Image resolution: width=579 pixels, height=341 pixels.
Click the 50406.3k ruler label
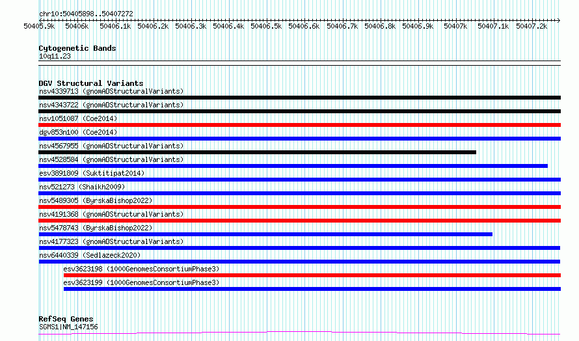pyautogui.click(x=191, y=26)
